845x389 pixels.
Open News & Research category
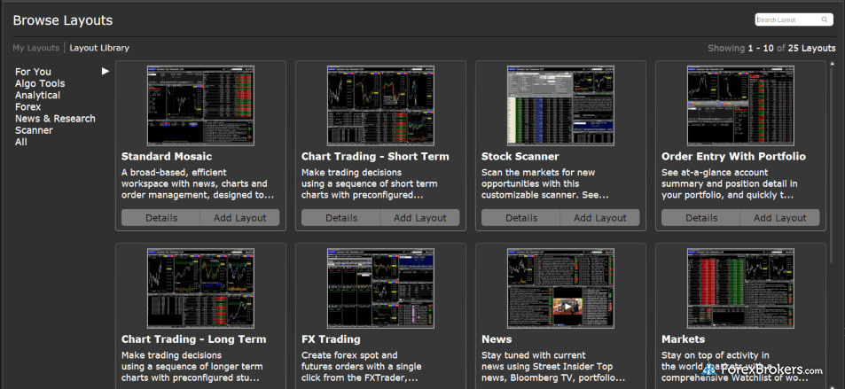pos(55,119)
